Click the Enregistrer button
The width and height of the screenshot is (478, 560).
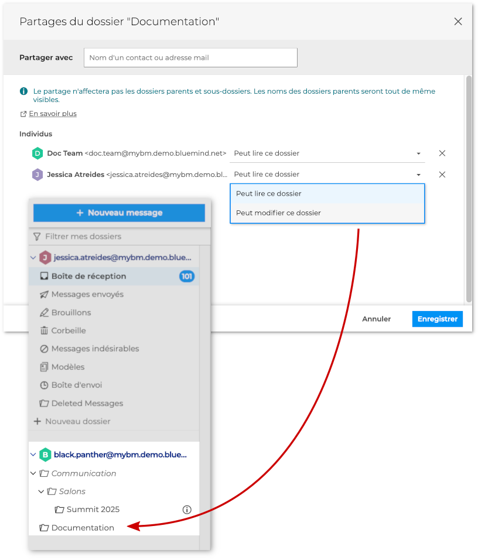pyautogui.click(x=437, y=319)
